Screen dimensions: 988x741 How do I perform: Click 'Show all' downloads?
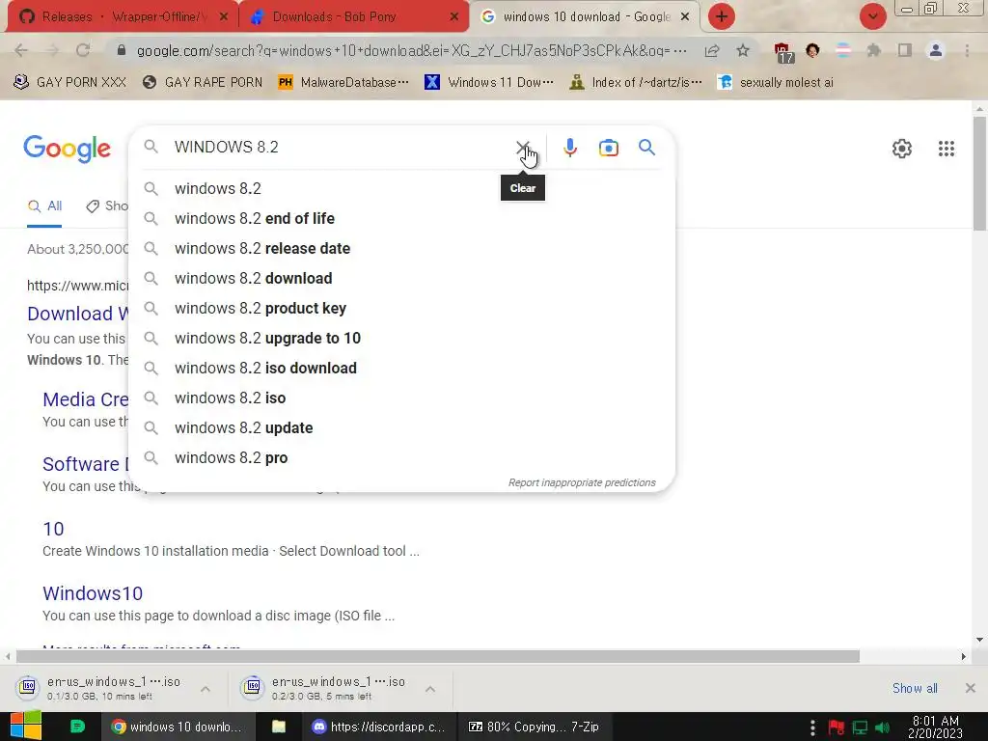click(915, 689)
